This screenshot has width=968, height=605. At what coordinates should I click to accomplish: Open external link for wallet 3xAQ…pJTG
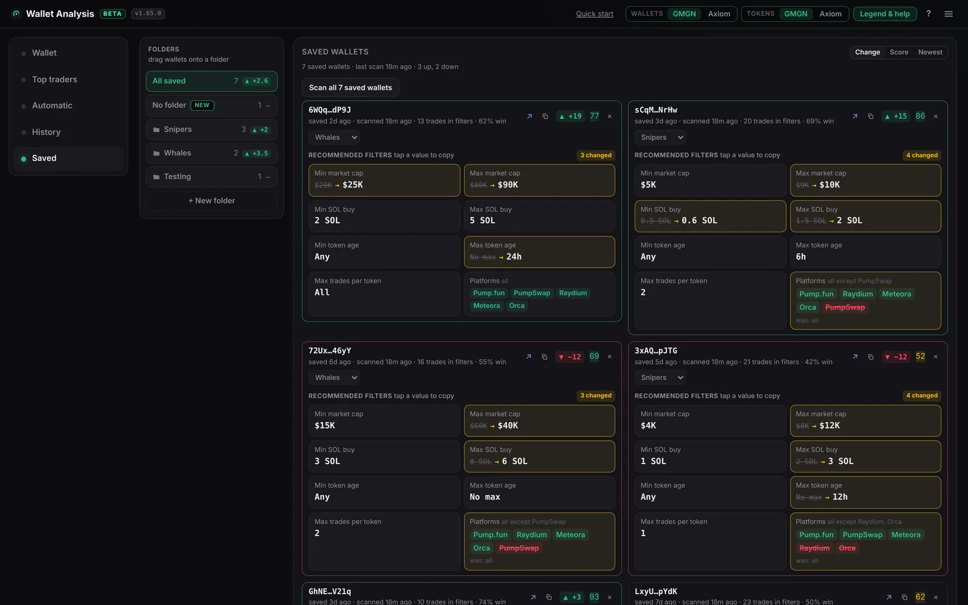[x=855, y=357]
